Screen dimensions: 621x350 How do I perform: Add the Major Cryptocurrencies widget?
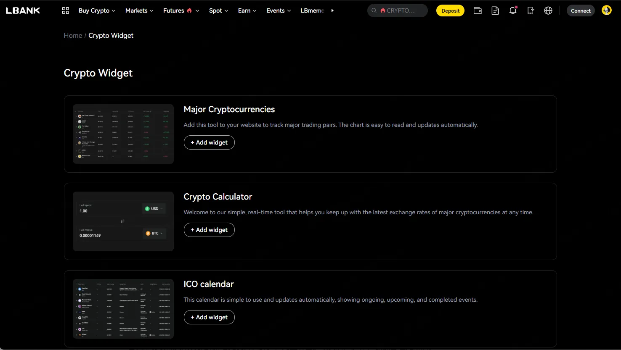click(x=209, y=142)
